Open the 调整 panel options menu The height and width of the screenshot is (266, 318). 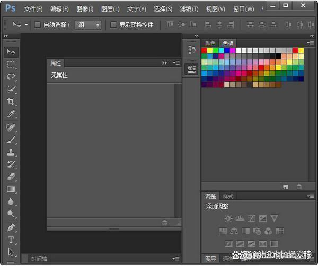click(310, 196)
